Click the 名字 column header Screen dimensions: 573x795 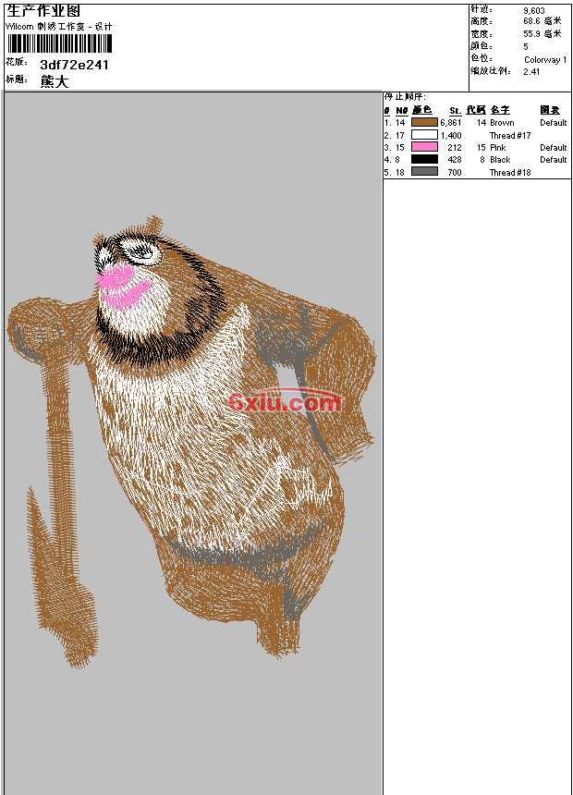[x=500, y=109]
